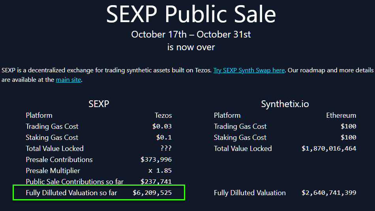Select the Presale Contributions $373,996 amount
Image resolution: width=375 pixels, height=211 pixels.
pyautogui.click(x=156, y=160)
